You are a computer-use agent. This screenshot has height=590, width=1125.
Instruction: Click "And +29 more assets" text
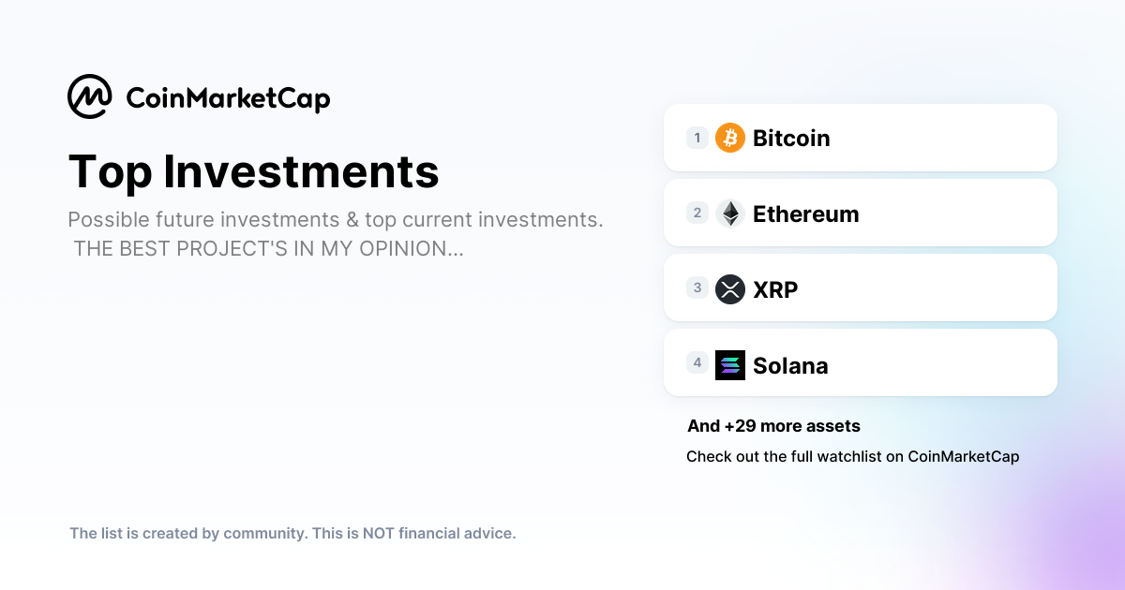pyautogui.click(x=773, y=426)
